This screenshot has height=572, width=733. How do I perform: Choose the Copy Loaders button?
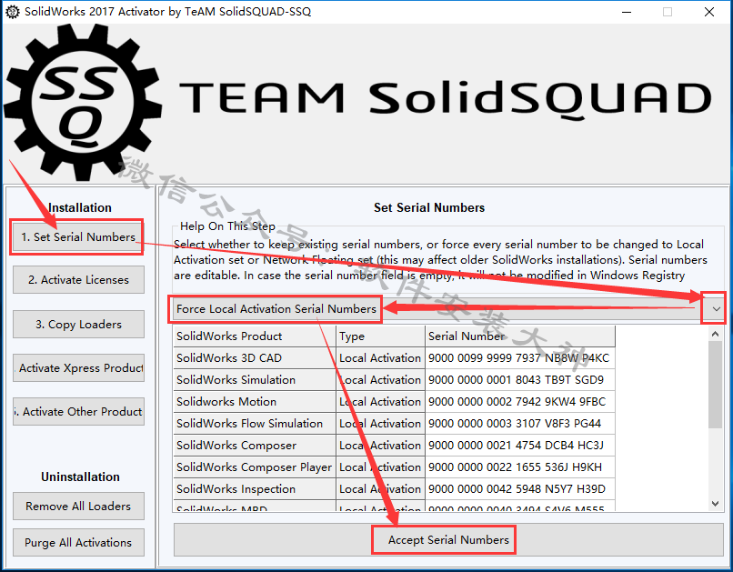(x=78, y=324)
